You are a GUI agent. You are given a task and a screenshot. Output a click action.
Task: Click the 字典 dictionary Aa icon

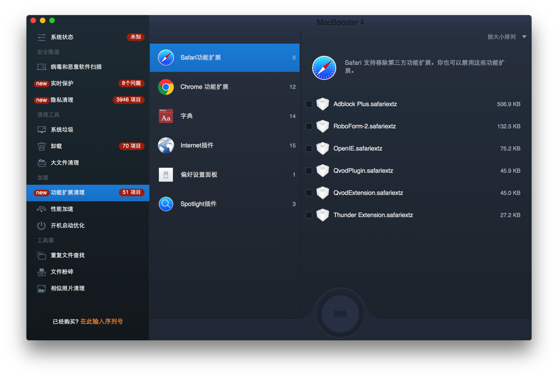166,116
